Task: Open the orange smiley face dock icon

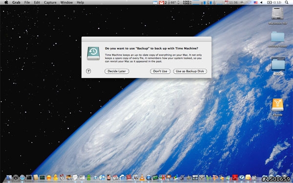Action: [x=49, y=178]
